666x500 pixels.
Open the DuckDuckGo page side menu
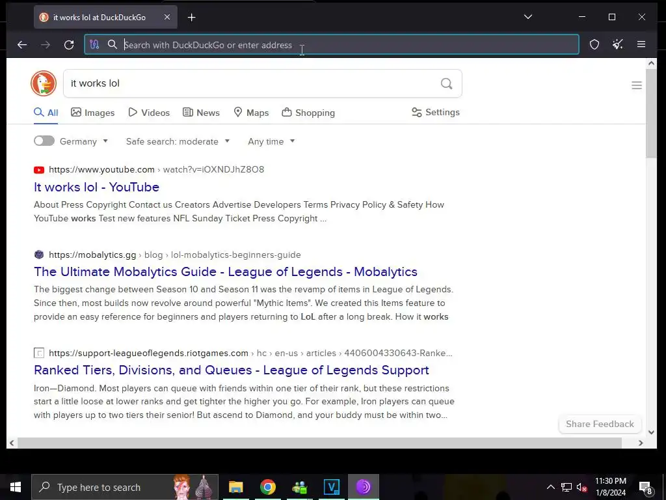(x=636, y=85)
